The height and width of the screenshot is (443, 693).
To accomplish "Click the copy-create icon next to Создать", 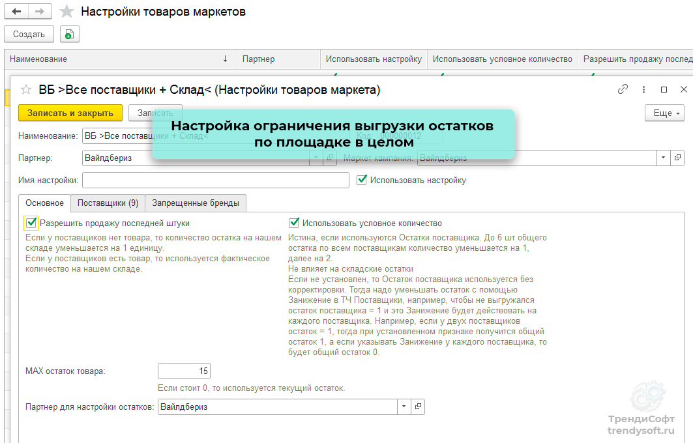I will (x=69, y=34).
